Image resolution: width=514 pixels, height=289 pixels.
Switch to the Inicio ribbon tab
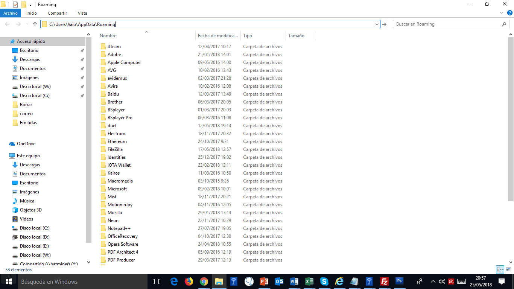click(32, 13)
